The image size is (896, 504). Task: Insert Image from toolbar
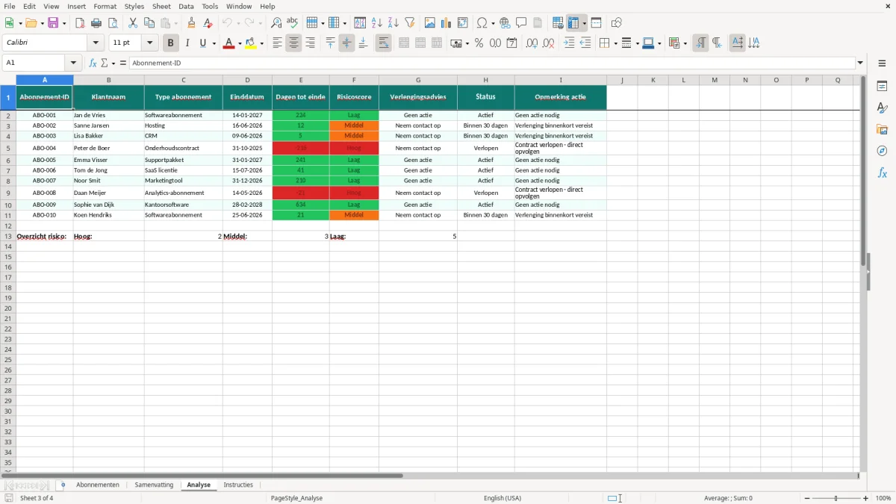click(430, 23)
